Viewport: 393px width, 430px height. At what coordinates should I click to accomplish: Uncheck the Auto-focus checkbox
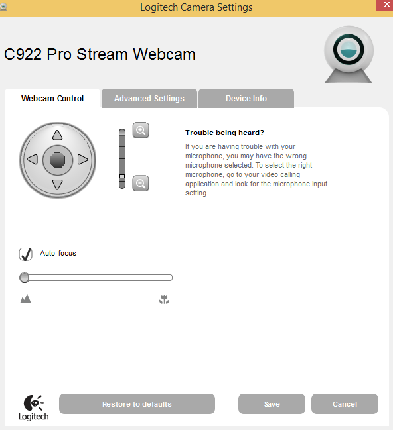click(x=26, y=254)
